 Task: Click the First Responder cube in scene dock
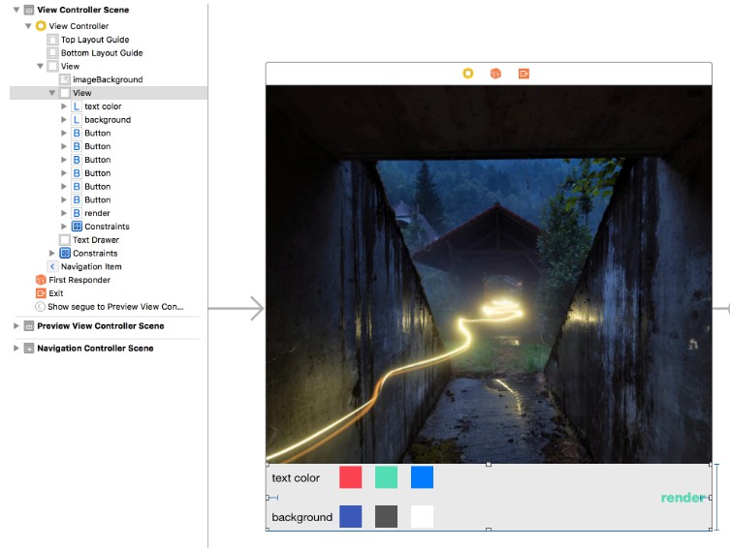coord(495,74)
